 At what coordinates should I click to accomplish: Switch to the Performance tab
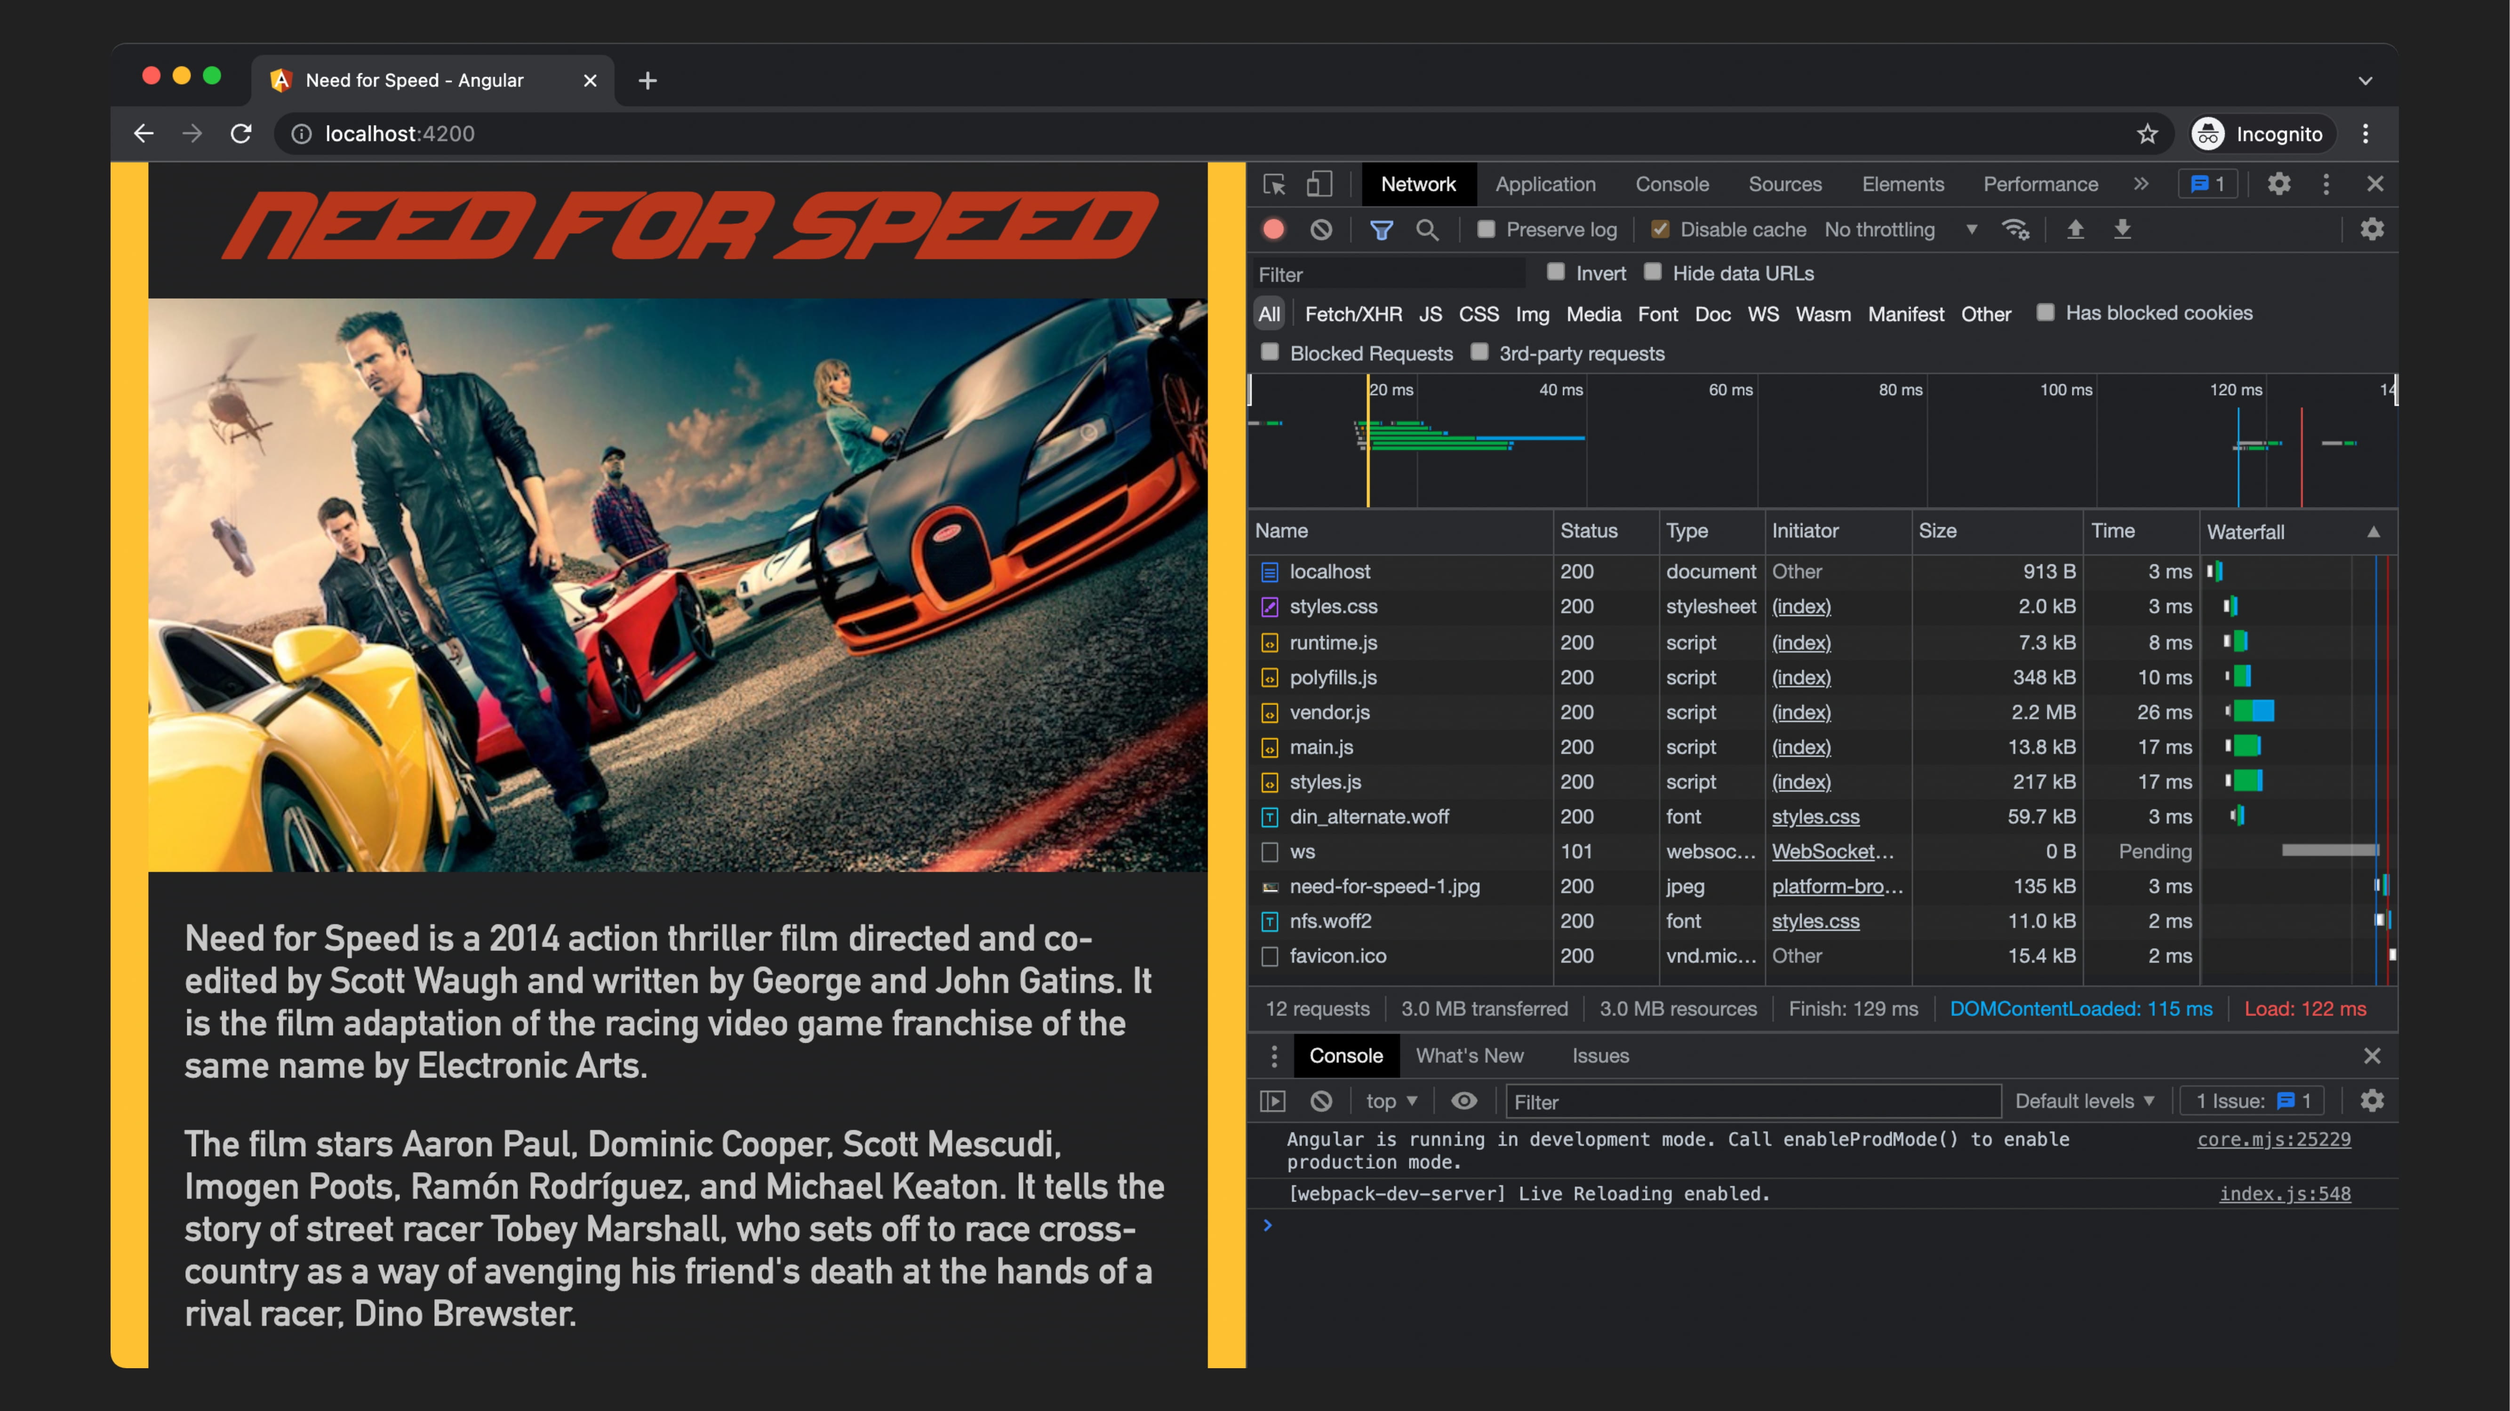pos(2040,184)
